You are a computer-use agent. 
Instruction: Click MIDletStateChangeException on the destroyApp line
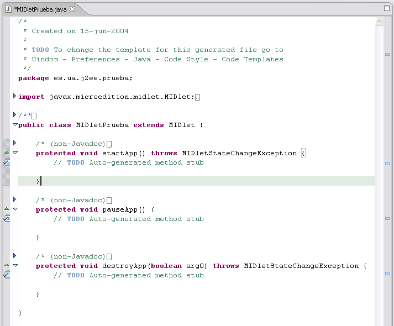point(301,266)
